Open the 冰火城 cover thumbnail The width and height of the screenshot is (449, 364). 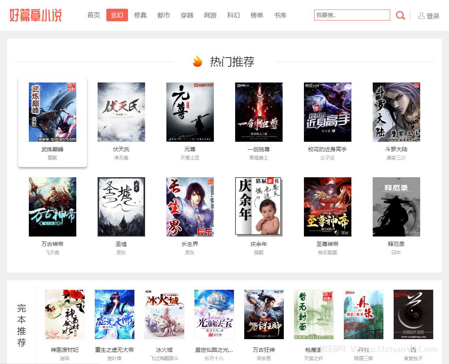(164, 314)
